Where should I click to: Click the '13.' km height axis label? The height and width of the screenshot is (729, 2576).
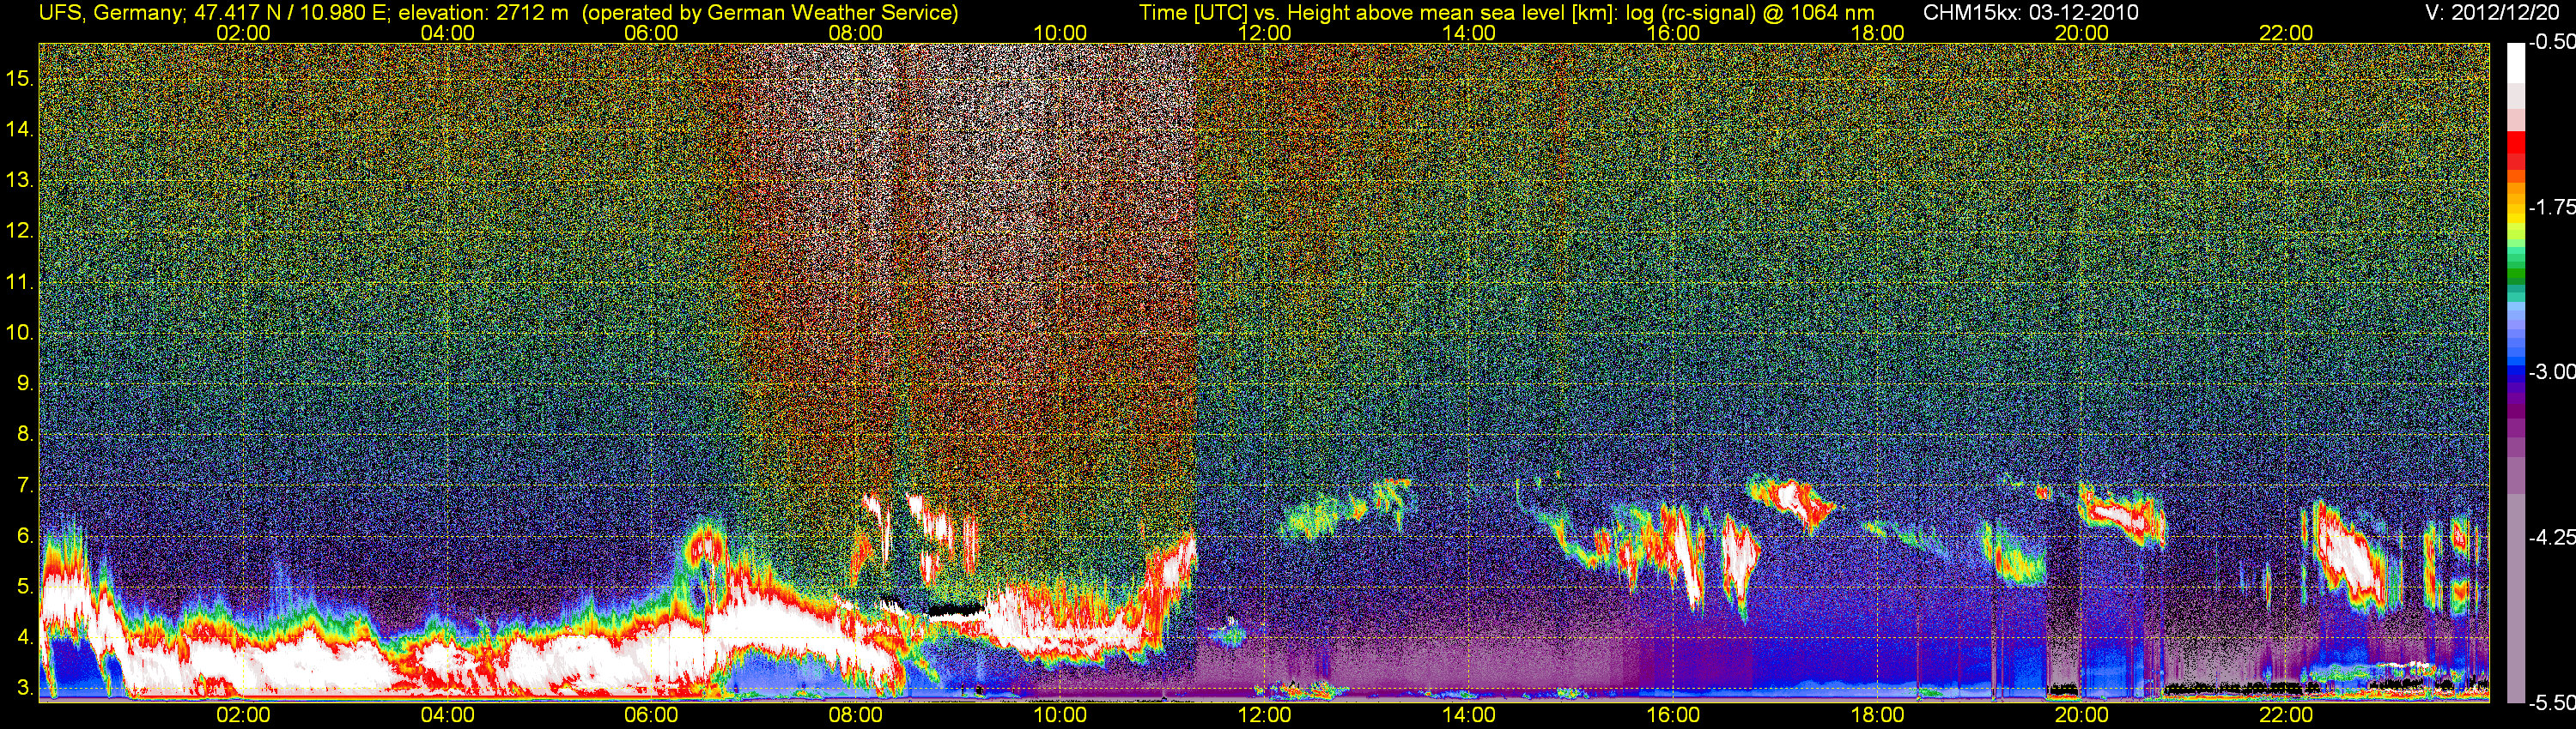tap(20, 181)
